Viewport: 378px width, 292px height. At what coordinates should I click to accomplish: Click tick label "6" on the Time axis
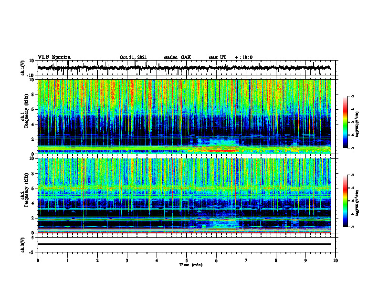pyautogui.click(x=217, y=261)
